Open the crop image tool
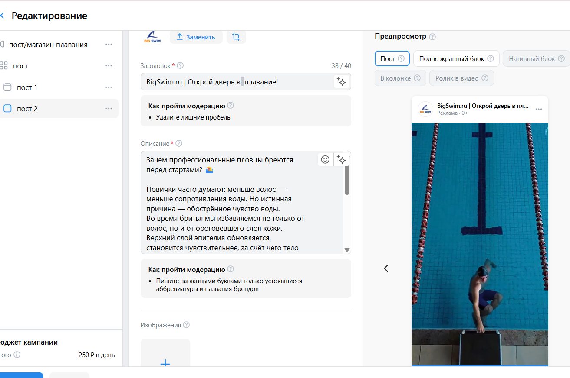The image size is (570, 378). click(236, 37)
